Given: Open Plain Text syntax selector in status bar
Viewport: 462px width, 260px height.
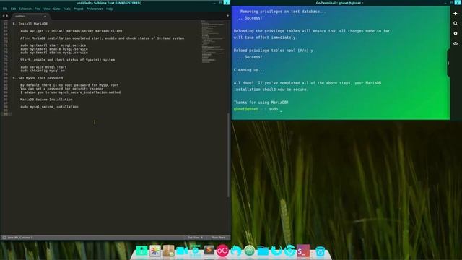Looking at the screenshot, I should click(218, 238).
